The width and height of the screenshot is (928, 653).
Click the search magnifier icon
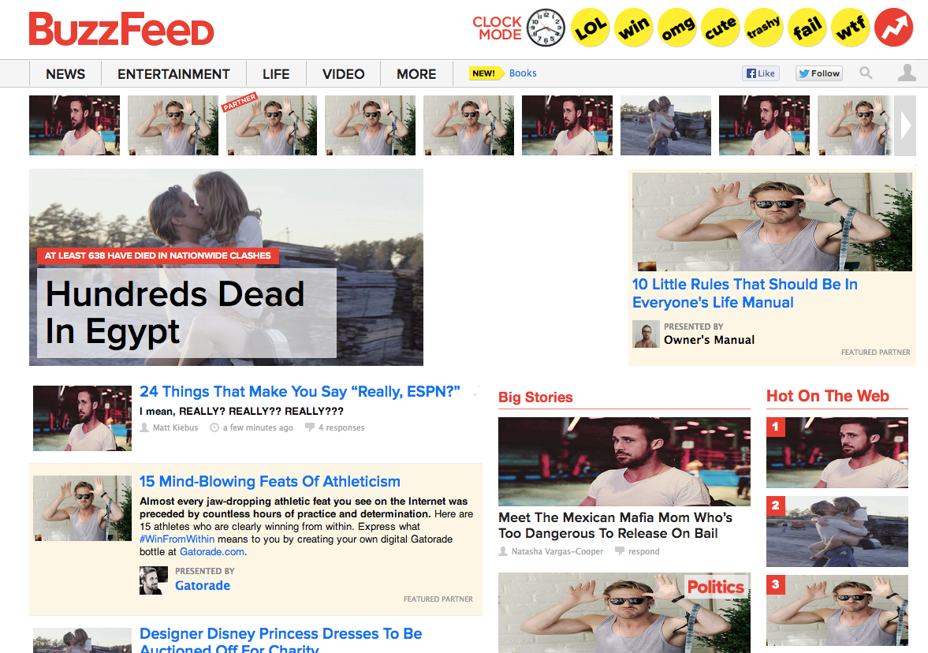(x=866, y=73)
